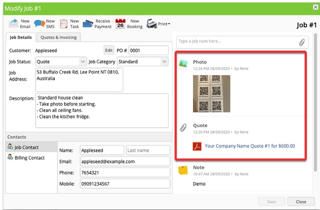Click the Quote entry paperclip icon
This screenshot has width=320, height=210.
point(183,128)
